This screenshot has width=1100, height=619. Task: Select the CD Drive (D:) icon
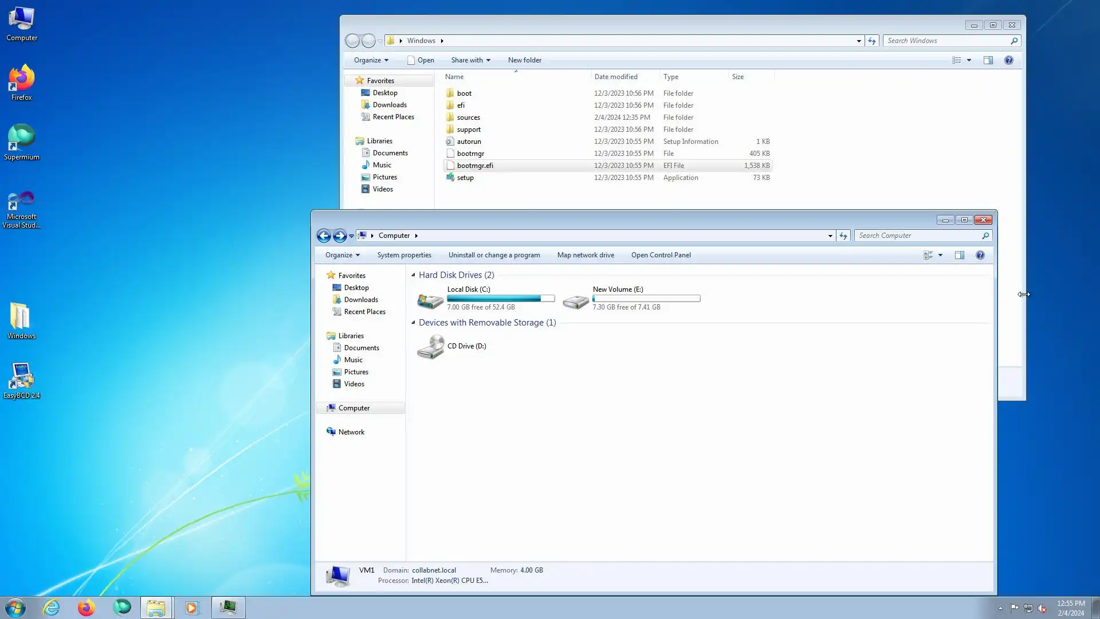point(430,347)
